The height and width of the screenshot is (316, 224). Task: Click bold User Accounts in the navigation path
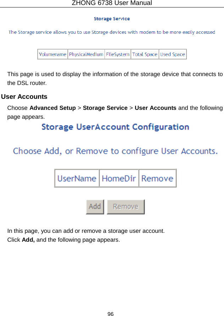click(156, 108)
